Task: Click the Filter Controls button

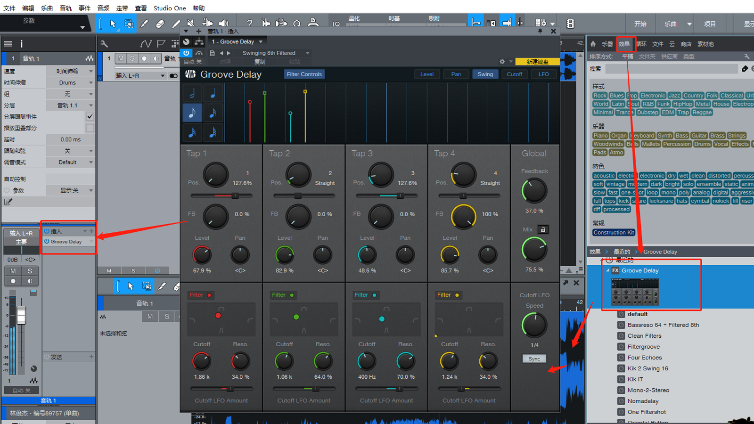Action: [x=304, y=74]
